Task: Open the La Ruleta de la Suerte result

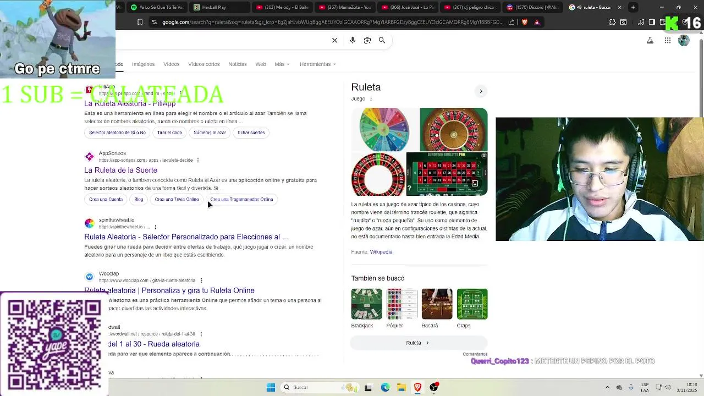Action: tap(120, 170)
